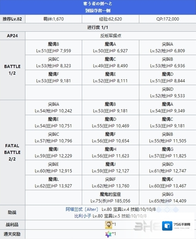Select enemy text Lv.51(狂)HP 8,844

pos(168,81)
